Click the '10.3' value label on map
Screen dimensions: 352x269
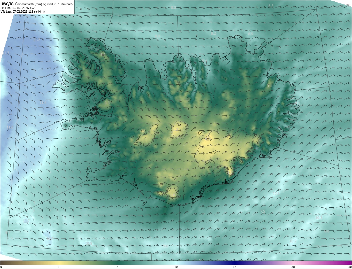318,218
